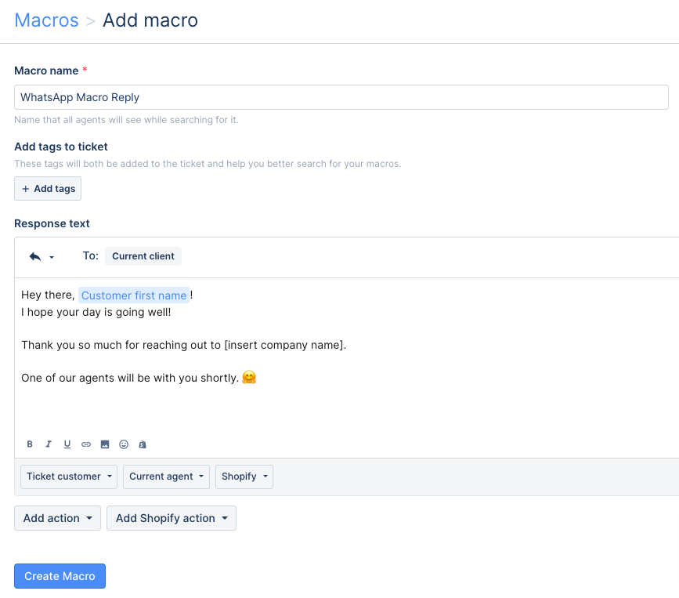This screenshot has height=598, width=679.
Task: Click the Add tags button
Action: coord(48,189)
